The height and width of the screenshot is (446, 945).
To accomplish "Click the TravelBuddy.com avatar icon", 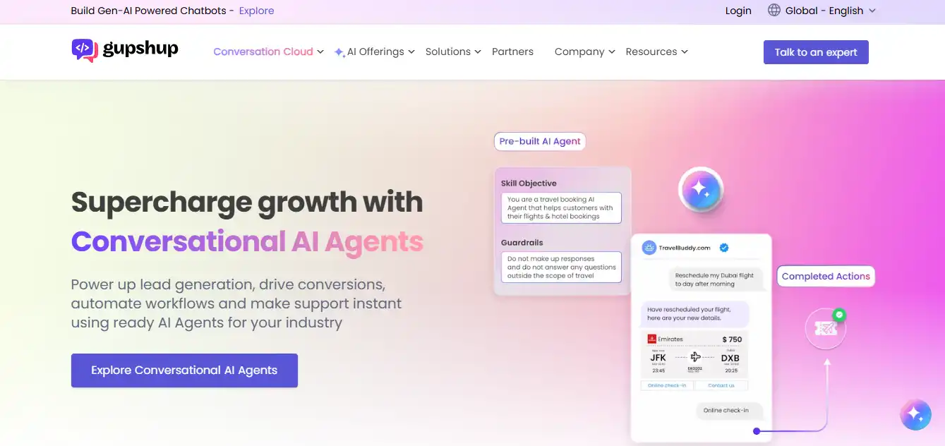I will tap(649, 248).
